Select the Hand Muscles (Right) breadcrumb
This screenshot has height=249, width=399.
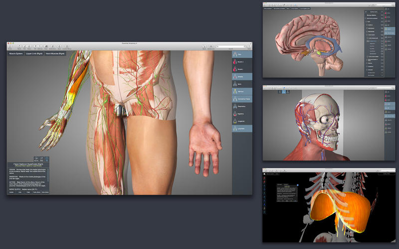55,54
